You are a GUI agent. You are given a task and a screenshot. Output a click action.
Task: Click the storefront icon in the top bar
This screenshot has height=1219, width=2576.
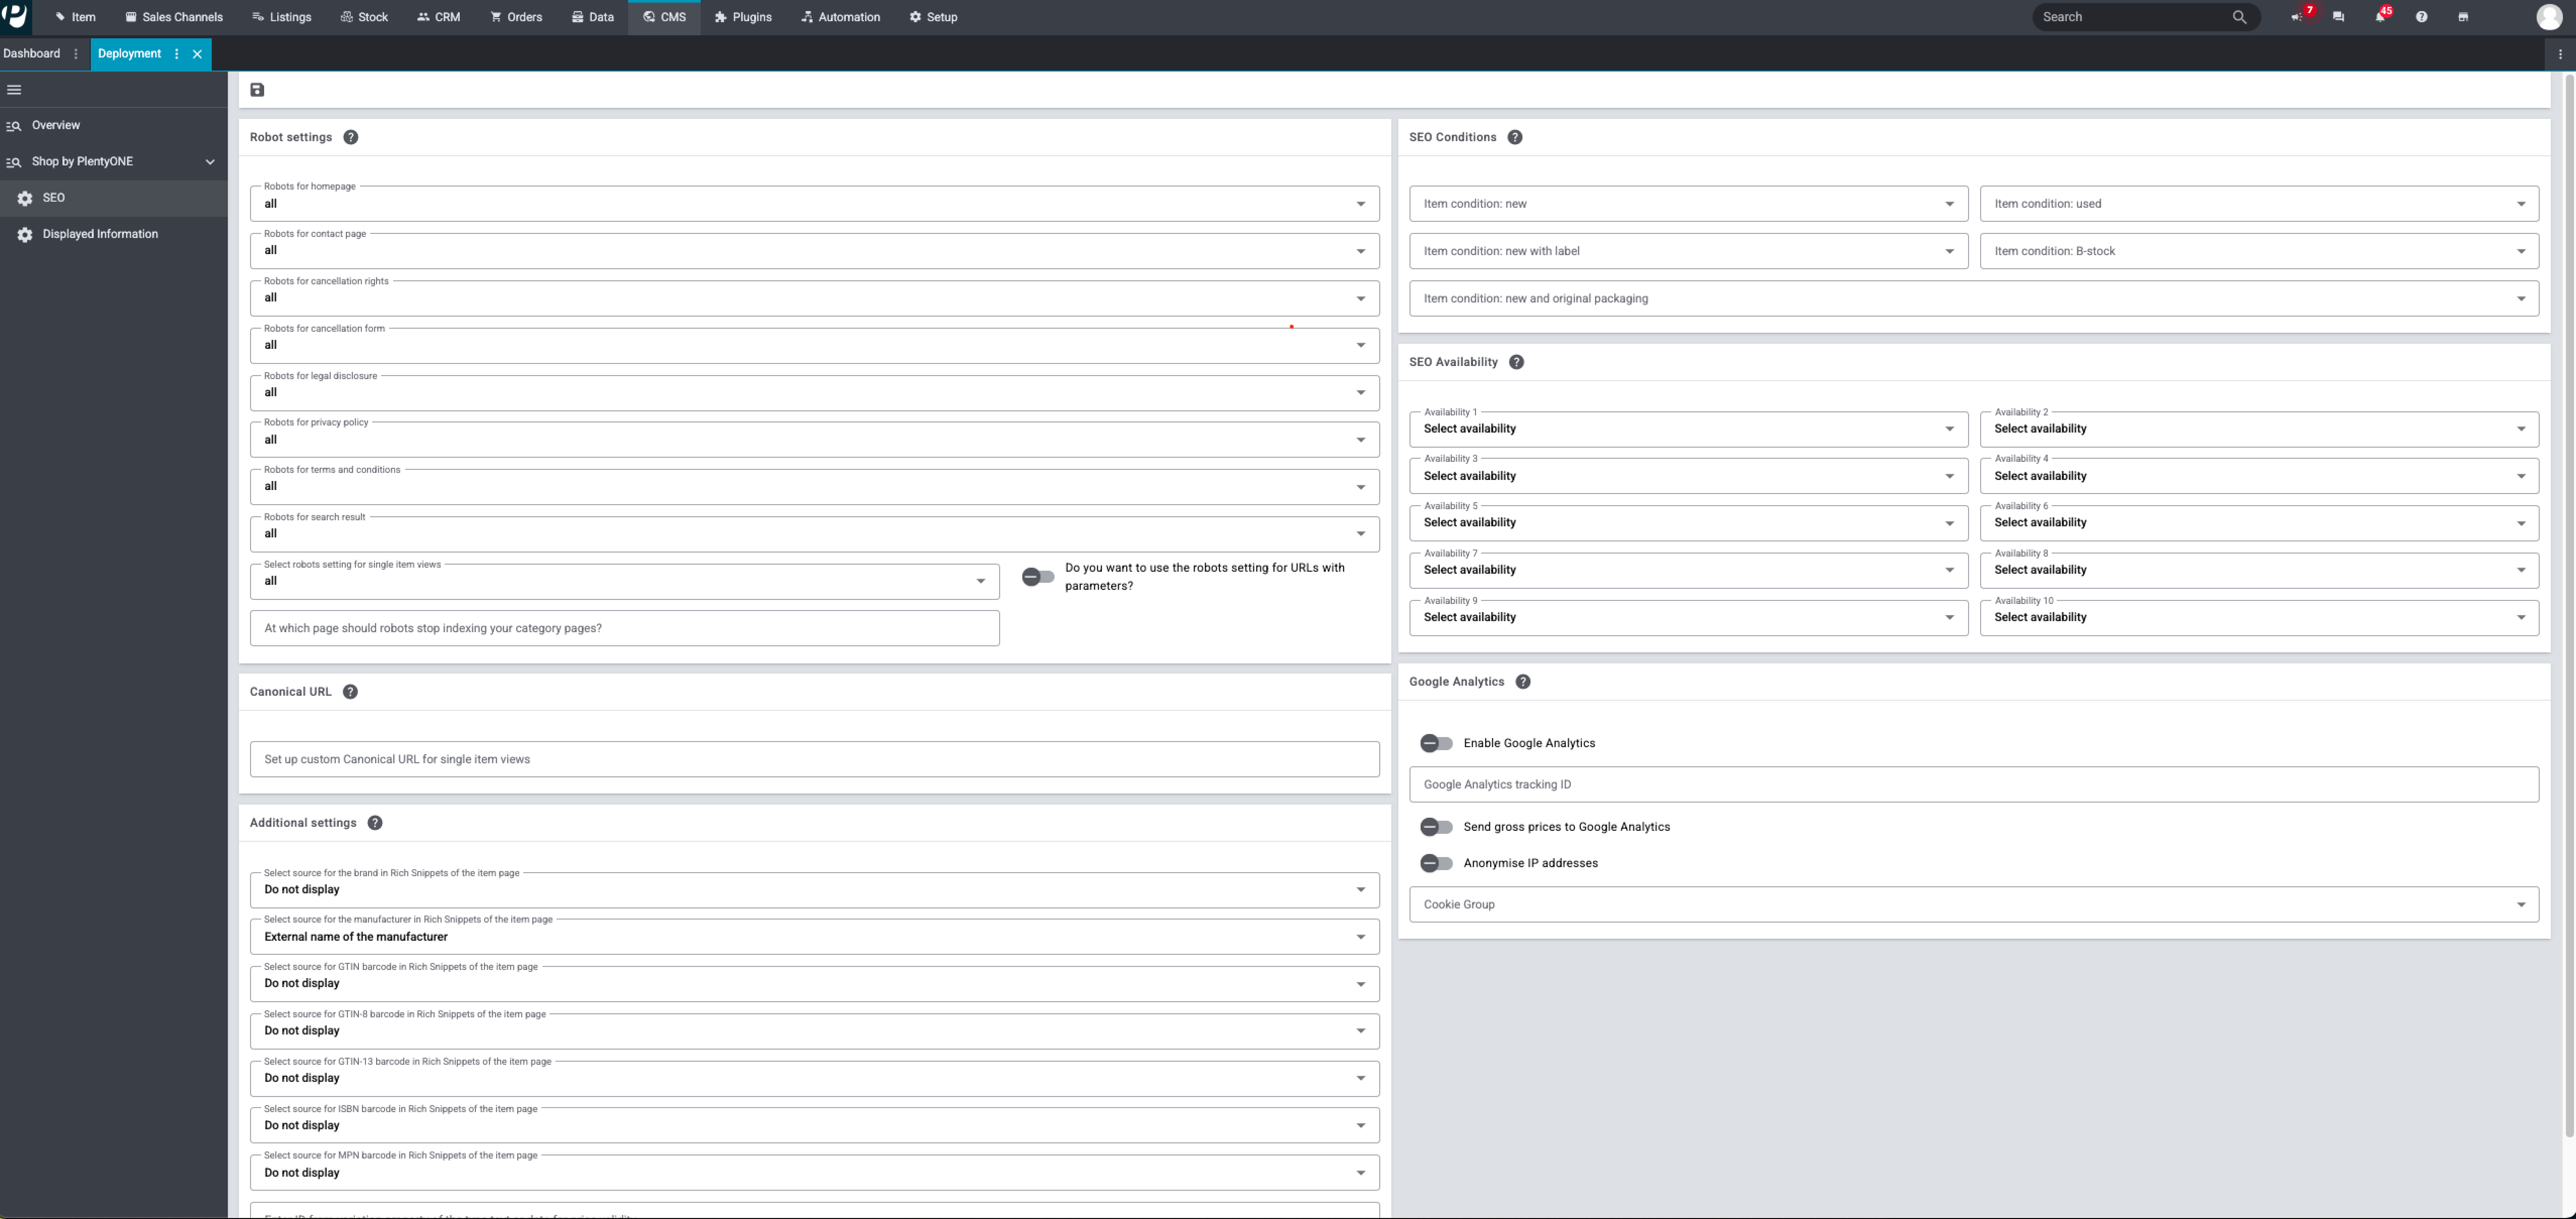point(2463,17)
